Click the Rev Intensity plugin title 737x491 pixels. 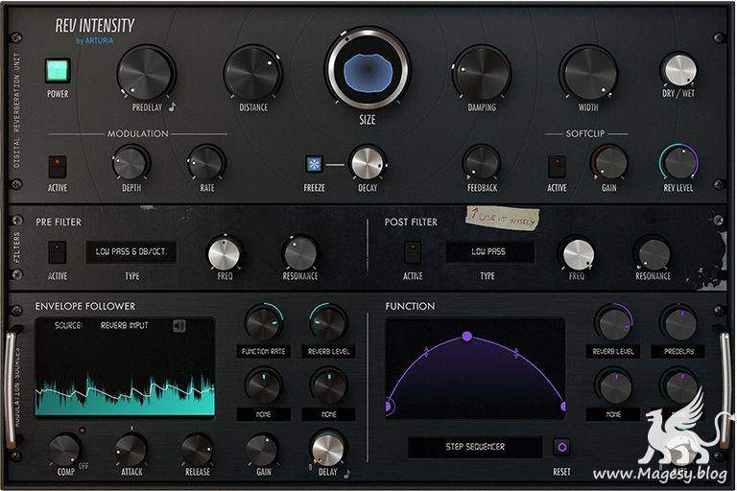pos(94,25)
